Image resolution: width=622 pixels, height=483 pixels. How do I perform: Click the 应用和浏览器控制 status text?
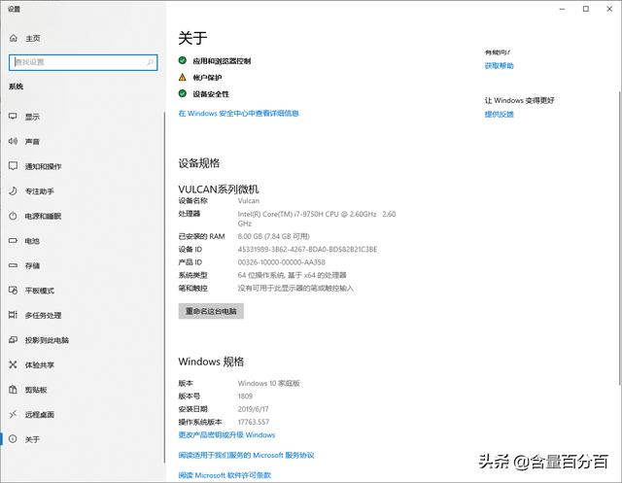[222, 61]
